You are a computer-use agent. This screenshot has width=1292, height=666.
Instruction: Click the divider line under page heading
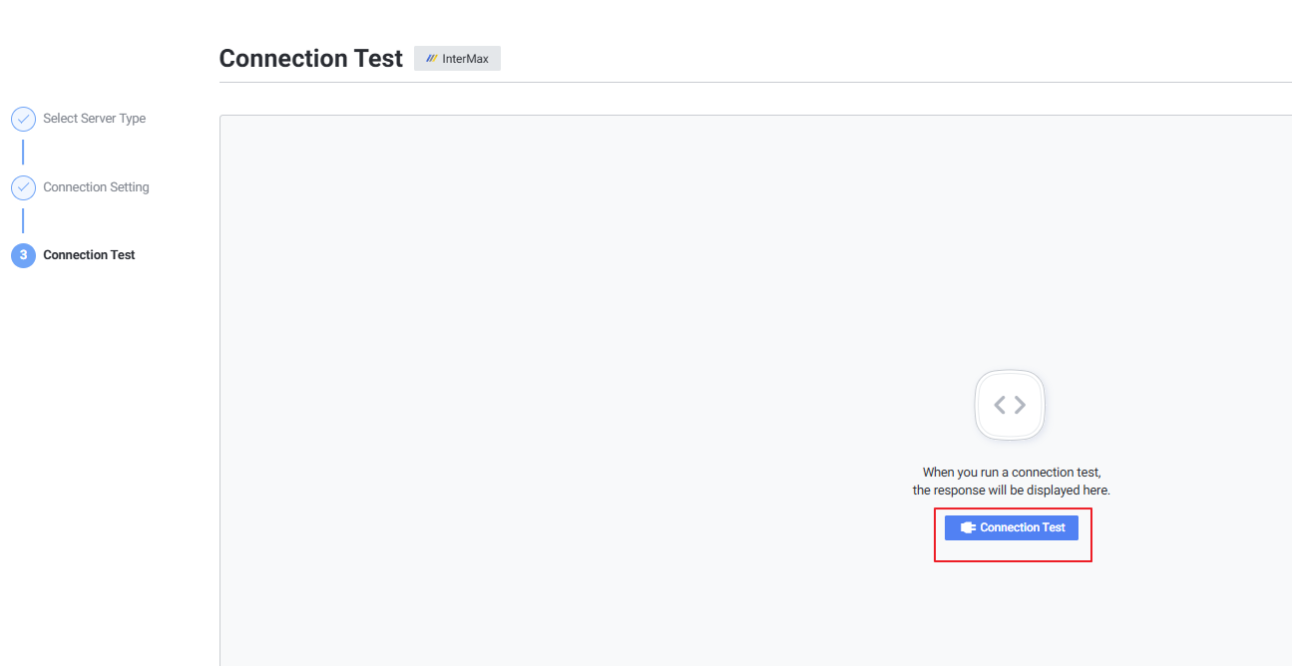click(748, 82)
